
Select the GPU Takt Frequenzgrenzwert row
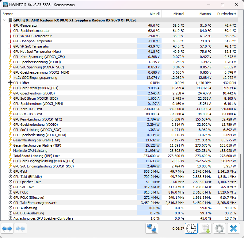[123, 203]
